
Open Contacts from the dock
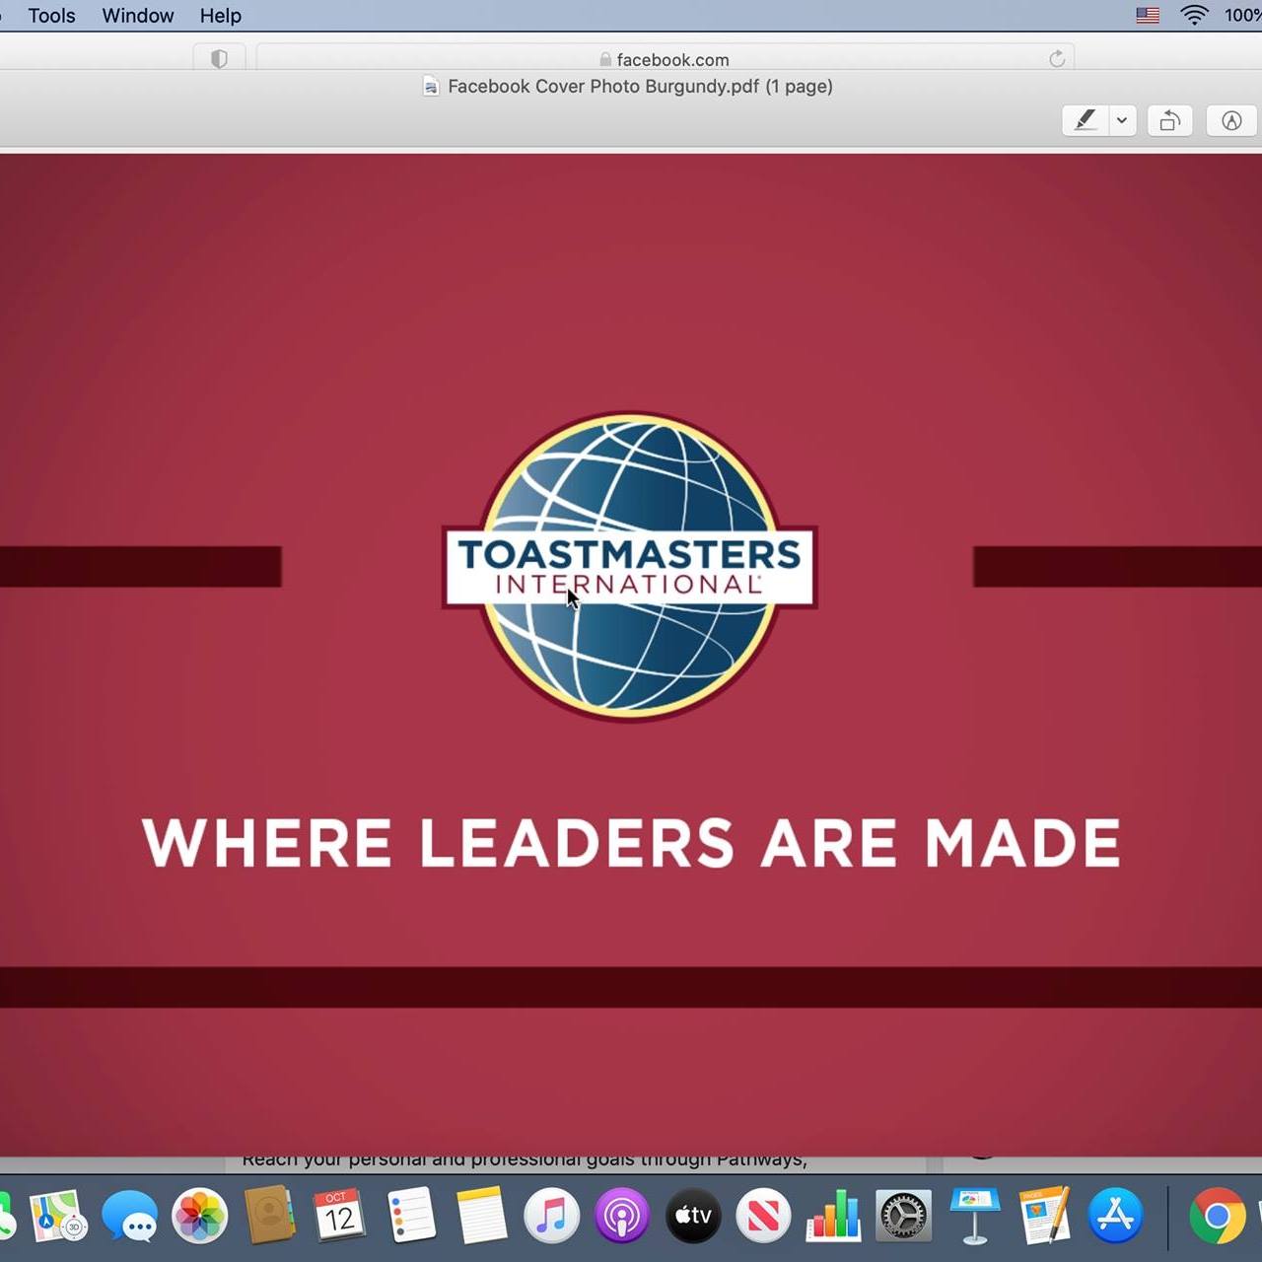coord(269,1215)
